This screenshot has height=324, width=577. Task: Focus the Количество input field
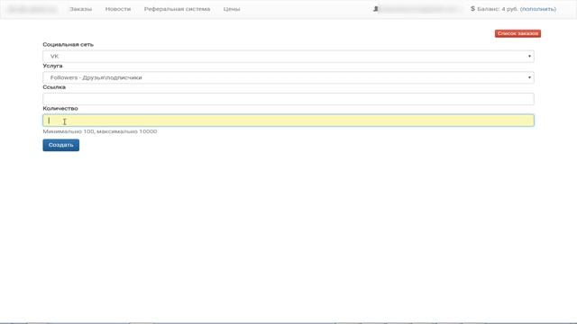click(x=288, y=121)
